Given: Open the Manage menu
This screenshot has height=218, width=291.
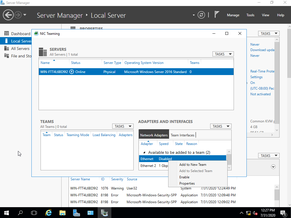Looking at the screenshot, I should coord(233,15).
